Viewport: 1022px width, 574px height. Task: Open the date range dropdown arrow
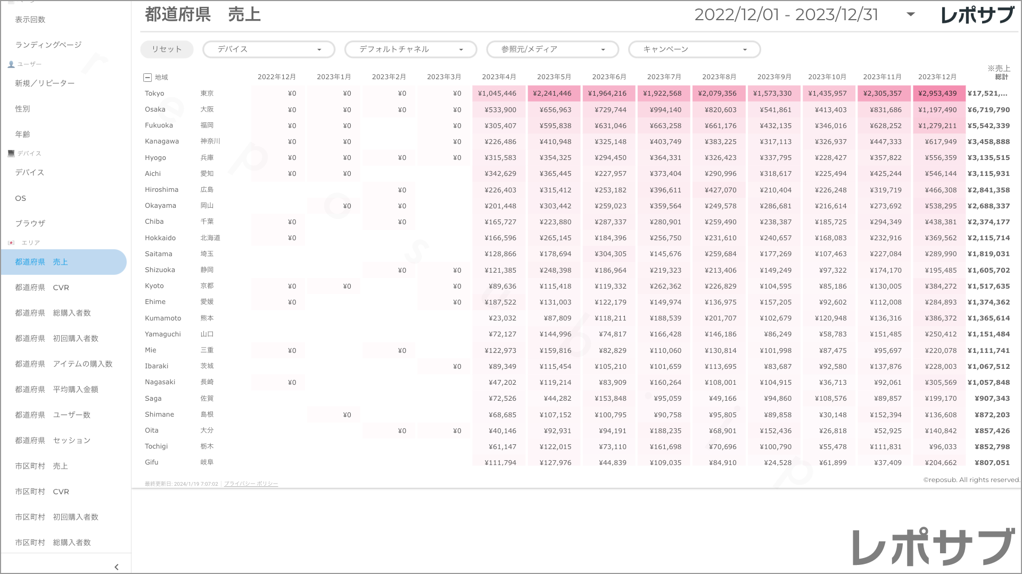tap(911, 14)
